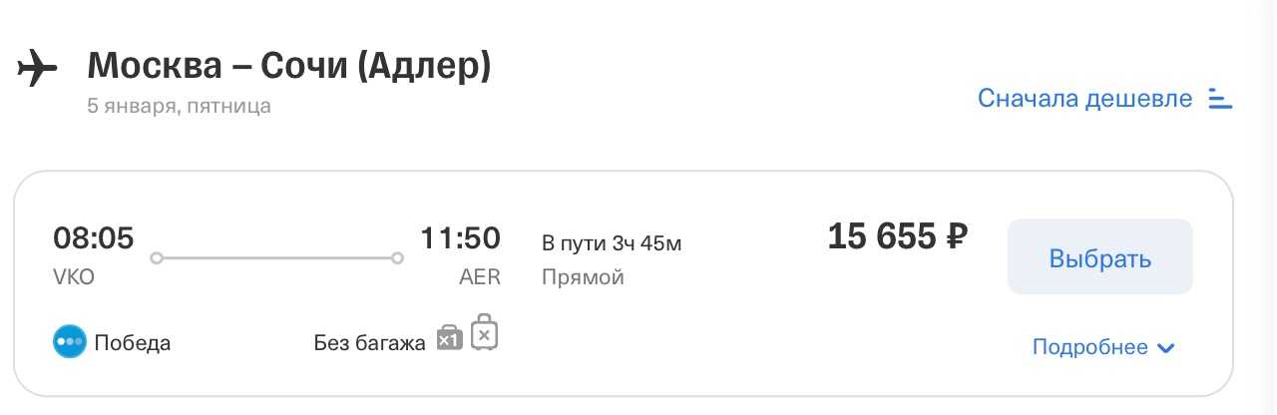Viewport: 1277px width, 415px height.
Task: Click the "В пути 3ч 45м" duration text
Action: 612,242
